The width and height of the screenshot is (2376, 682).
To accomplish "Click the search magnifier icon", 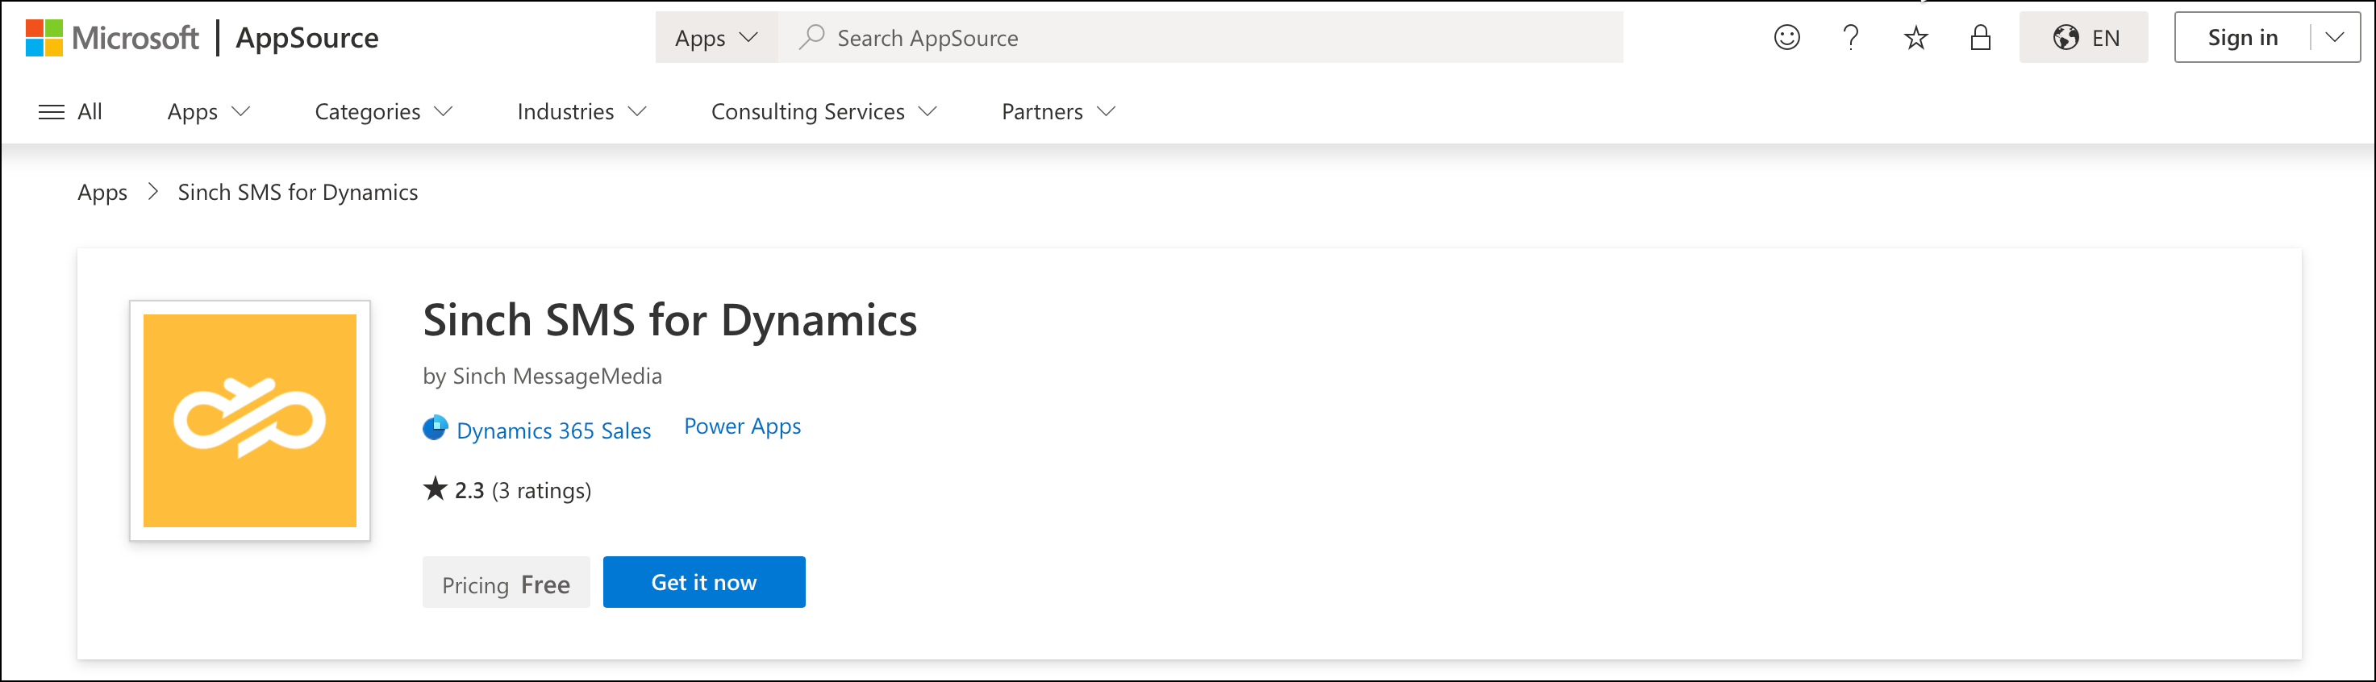I will pyautogui.click(x=813, y=37).
